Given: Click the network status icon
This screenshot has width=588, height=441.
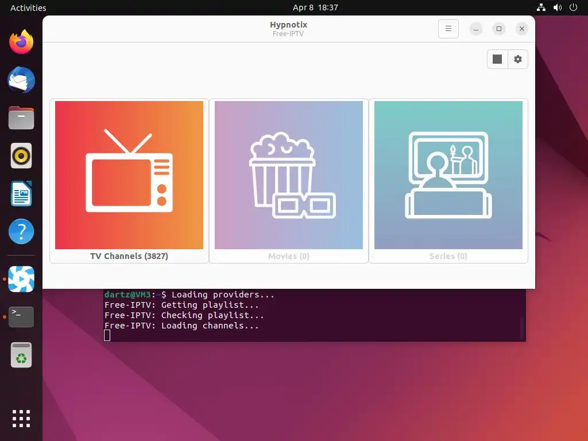Looking at the screenshot, I should pyautogui.click(x=541, y=7).
